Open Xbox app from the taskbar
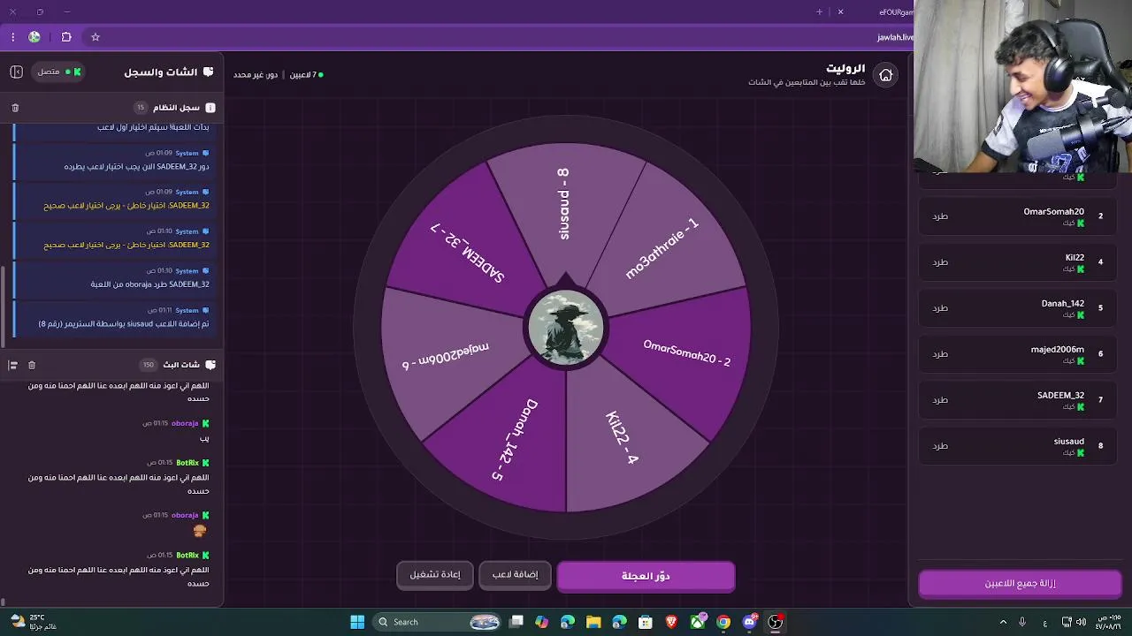1132x636 pixels. [698, 622]
